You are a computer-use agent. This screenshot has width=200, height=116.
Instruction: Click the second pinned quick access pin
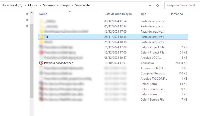pos(27,20)
